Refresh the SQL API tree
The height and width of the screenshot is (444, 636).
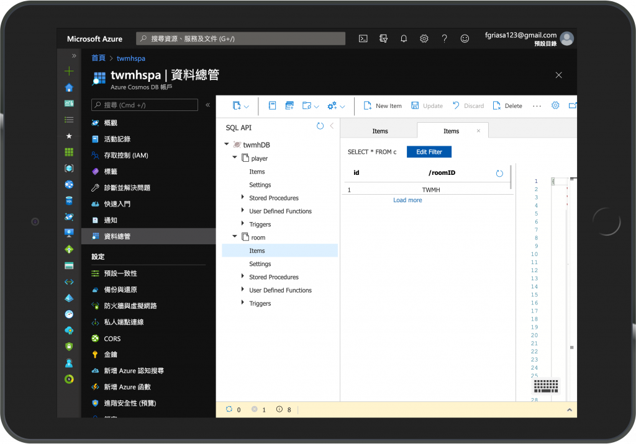pyautogui.click(x=320, y=126)
